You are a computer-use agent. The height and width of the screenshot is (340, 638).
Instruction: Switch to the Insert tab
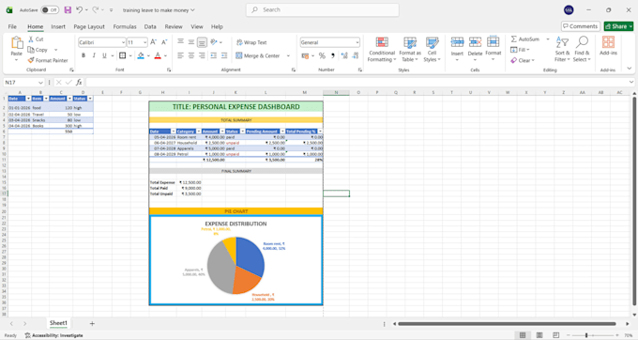[x=58, y=26]
